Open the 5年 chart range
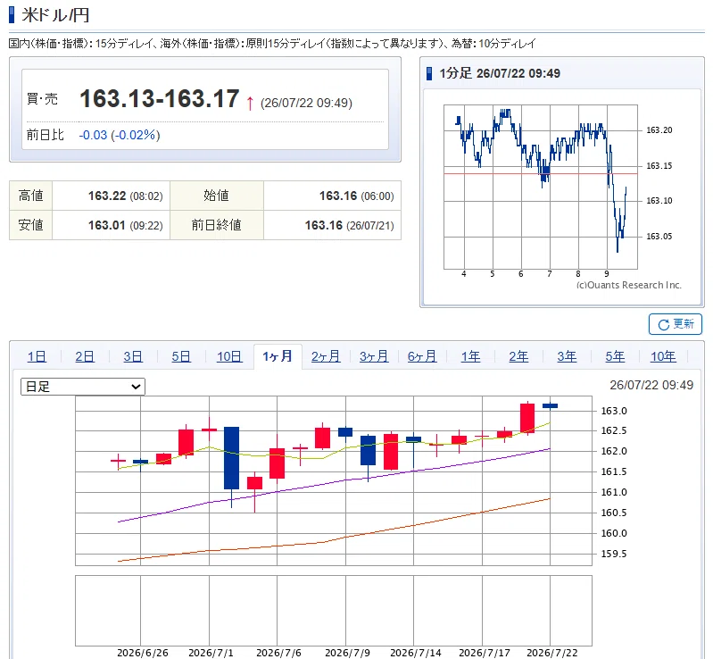 [x=615, y=356]
